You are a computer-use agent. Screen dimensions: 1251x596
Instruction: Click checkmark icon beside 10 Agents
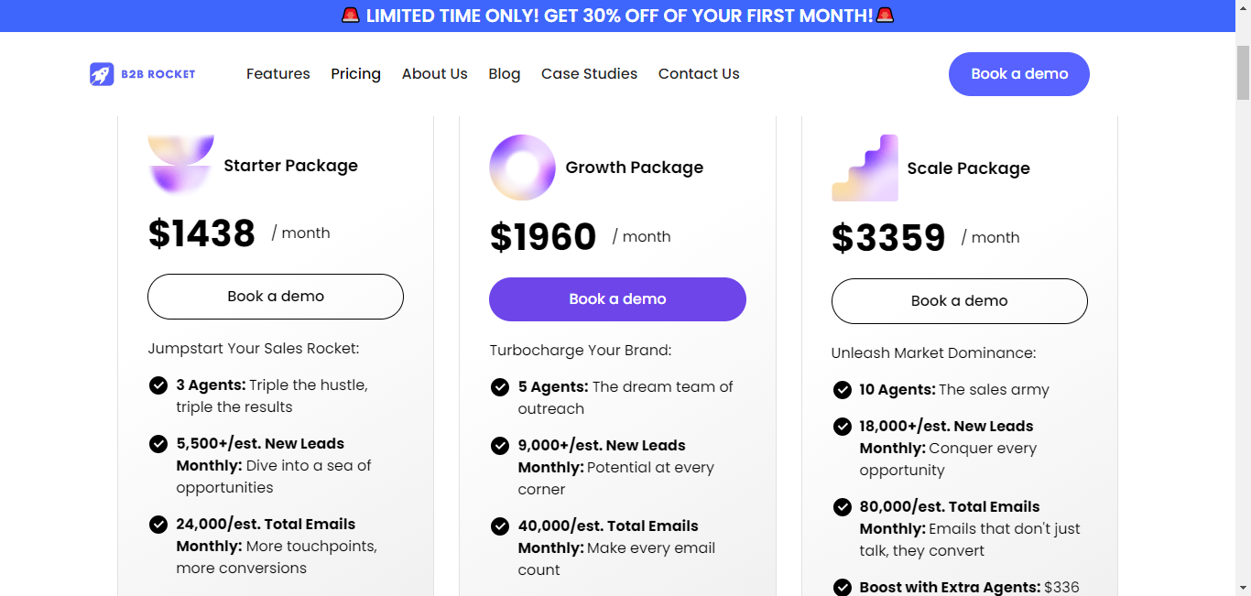pos(843,390)
